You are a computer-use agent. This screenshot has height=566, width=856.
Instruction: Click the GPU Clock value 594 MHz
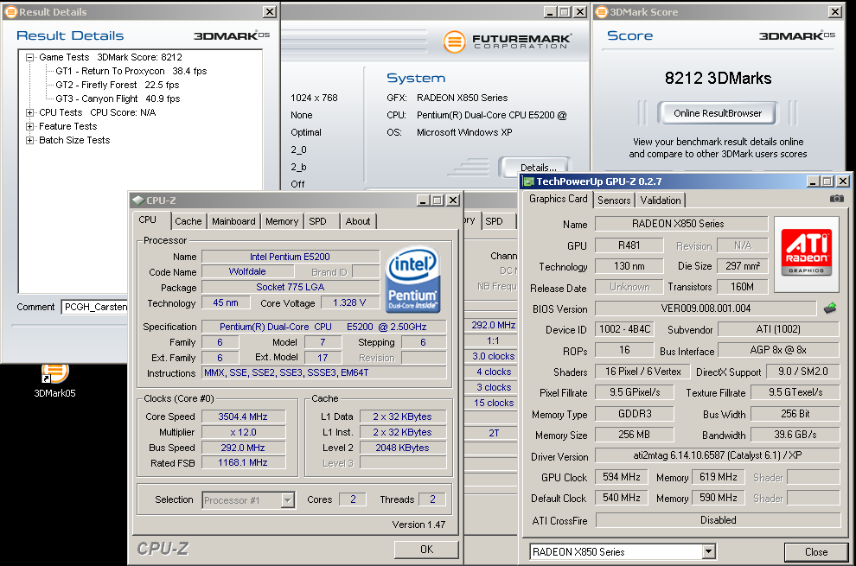(622, 477)
